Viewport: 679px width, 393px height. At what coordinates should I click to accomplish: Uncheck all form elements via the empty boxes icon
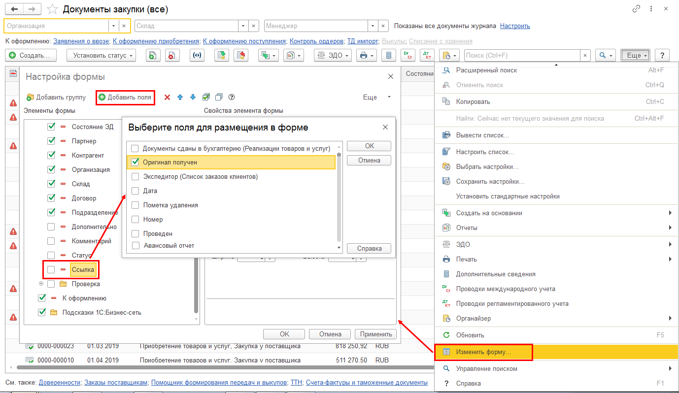[x=219, y=97]
